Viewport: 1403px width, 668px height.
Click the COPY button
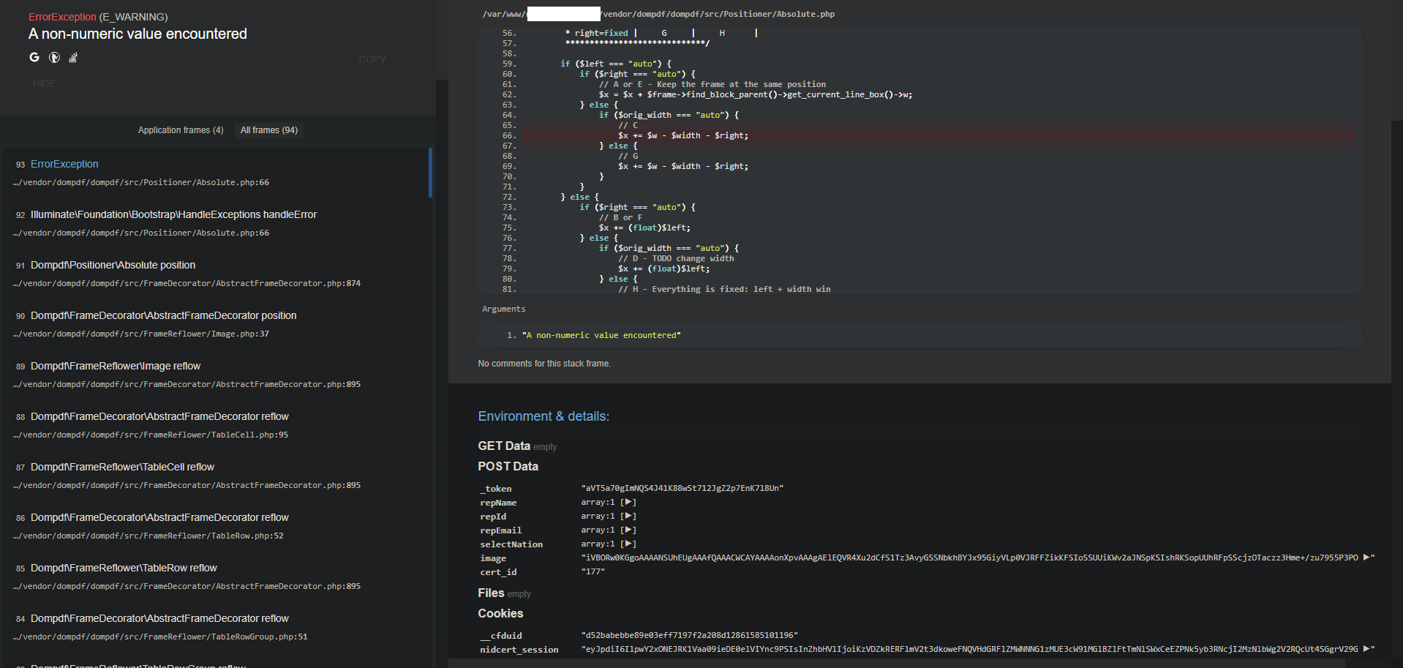(x=372, y=59)
